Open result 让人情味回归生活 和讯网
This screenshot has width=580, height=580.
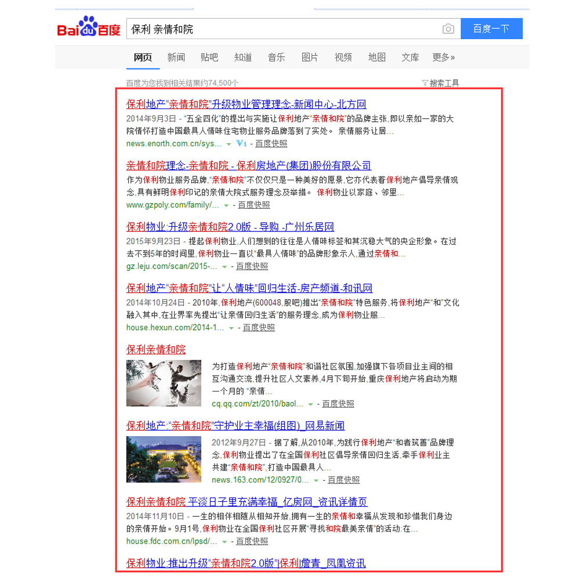(x=249, y=288)
